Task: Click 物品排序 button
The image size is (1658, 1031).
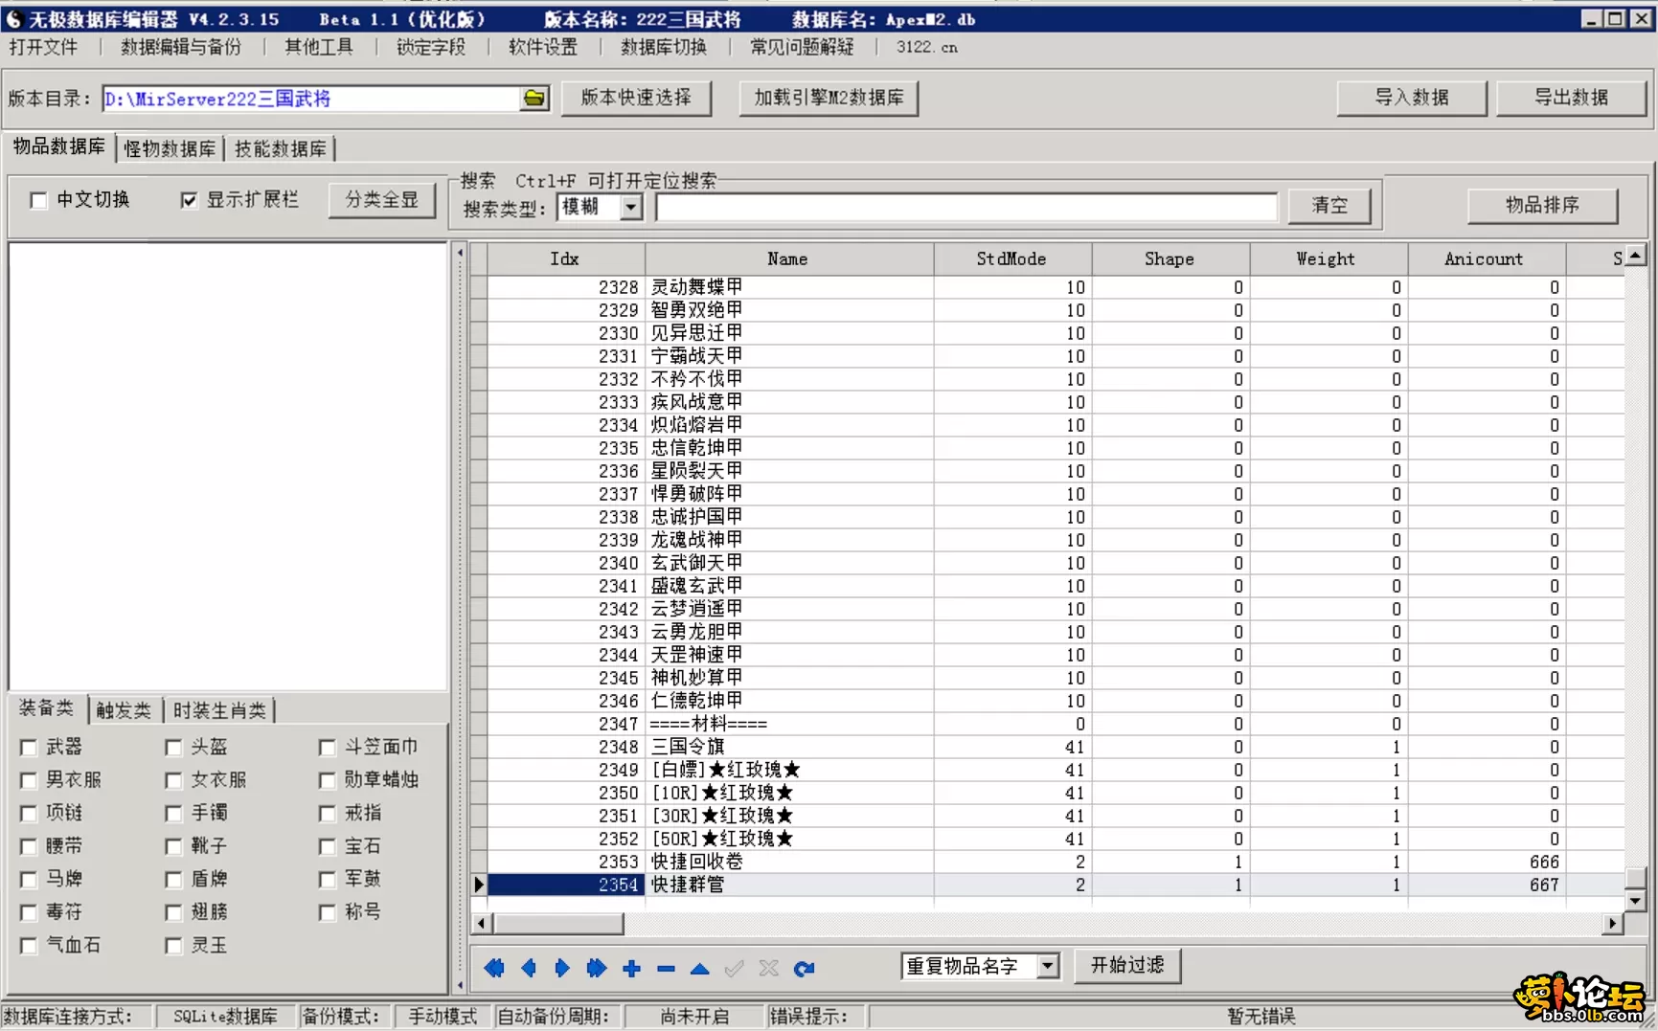Action: 1542,205
